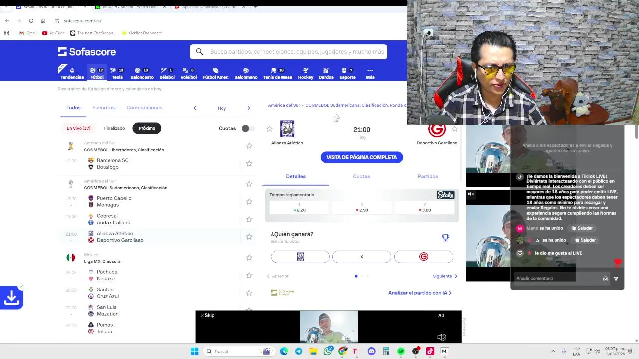The width and height of the screenshot is (639, 359).
Task: Open TikTok from the taskbar
Action: 430,351
